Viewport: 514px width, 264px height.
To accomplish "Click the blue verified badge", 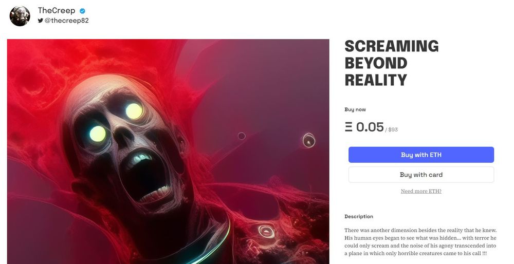I will (83, 11).
